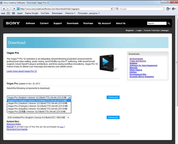Screen dimensions: 178x144
Task: Open the Manual link
Action: (10, 127)
